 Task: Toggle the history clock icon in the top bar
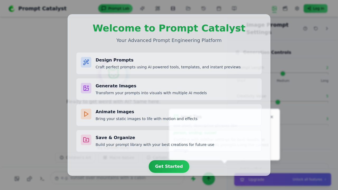[x=204, y=8]
